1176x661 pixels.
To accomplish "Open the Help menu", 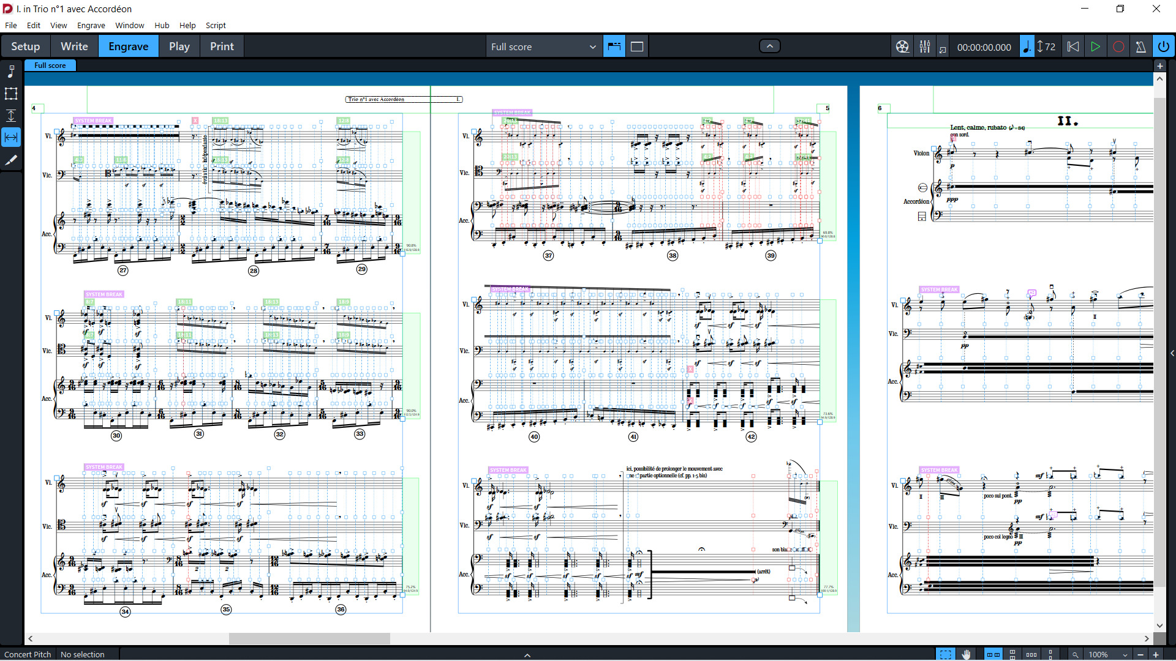I will pos(187,25).
